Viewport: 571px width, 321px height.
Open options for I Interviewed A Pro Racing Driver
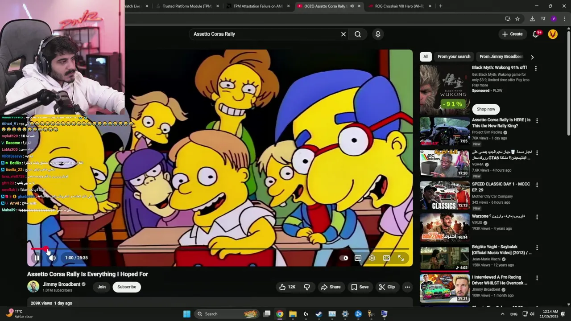pos(537,278)
